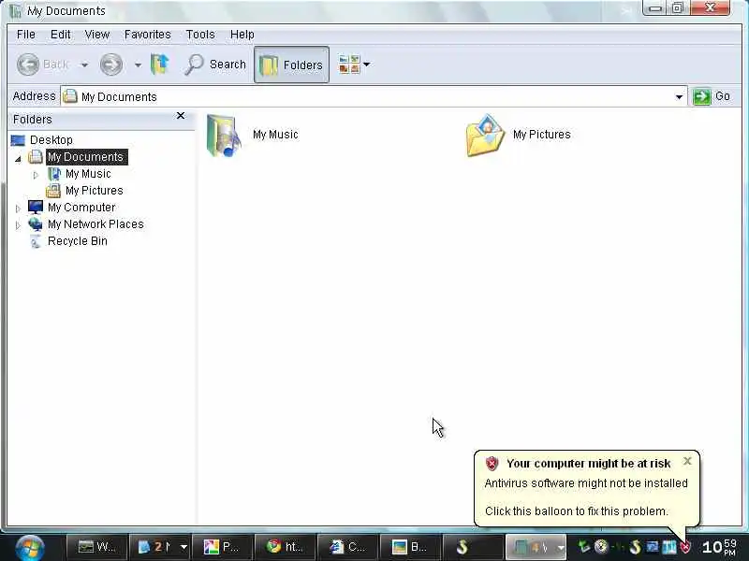The image size is (749, 561).
Task: Go up one folder level icon
Action: point(160,65)
